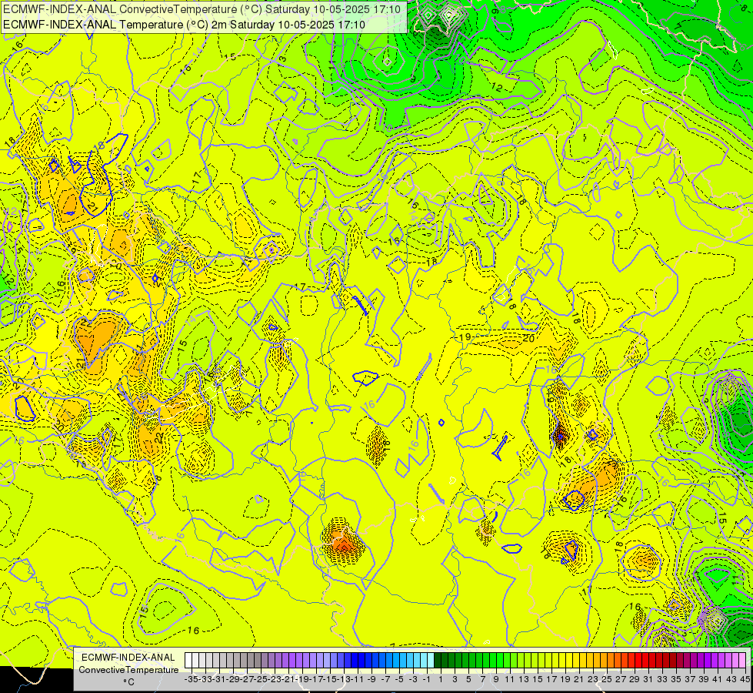Click the legend scale value '41'
This screenshot has height=693, width=753.
coord(717,680)
